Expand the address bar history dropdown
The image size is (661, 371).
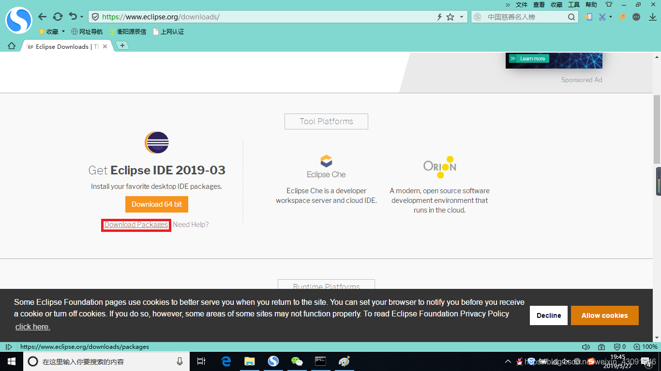coord(462,17)
